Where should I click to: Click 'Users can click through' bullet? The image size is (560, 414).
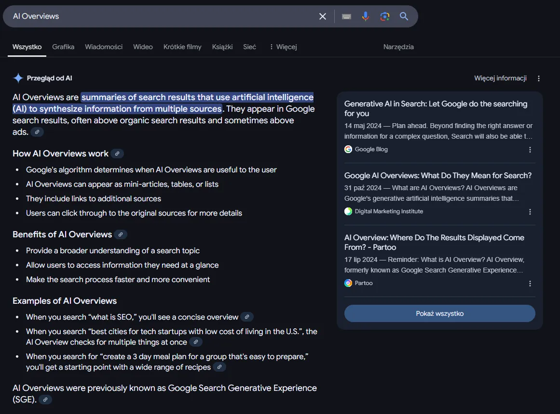(x=134, y=213)
